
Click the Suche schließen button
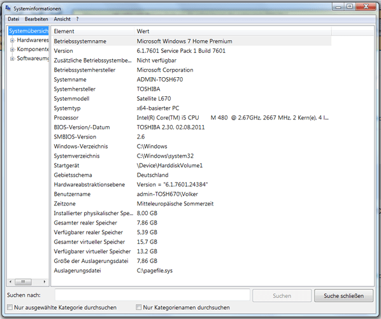(343, 295)
